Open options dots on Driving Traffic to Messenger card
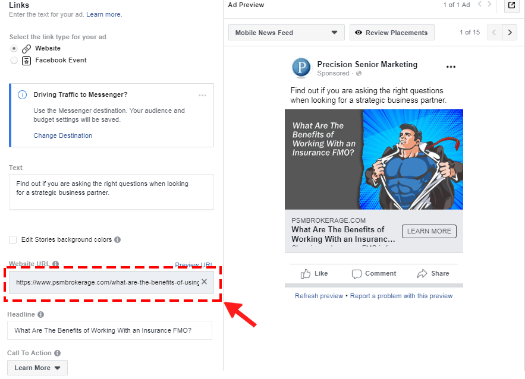The image size is (525, 379). (202, 95)
